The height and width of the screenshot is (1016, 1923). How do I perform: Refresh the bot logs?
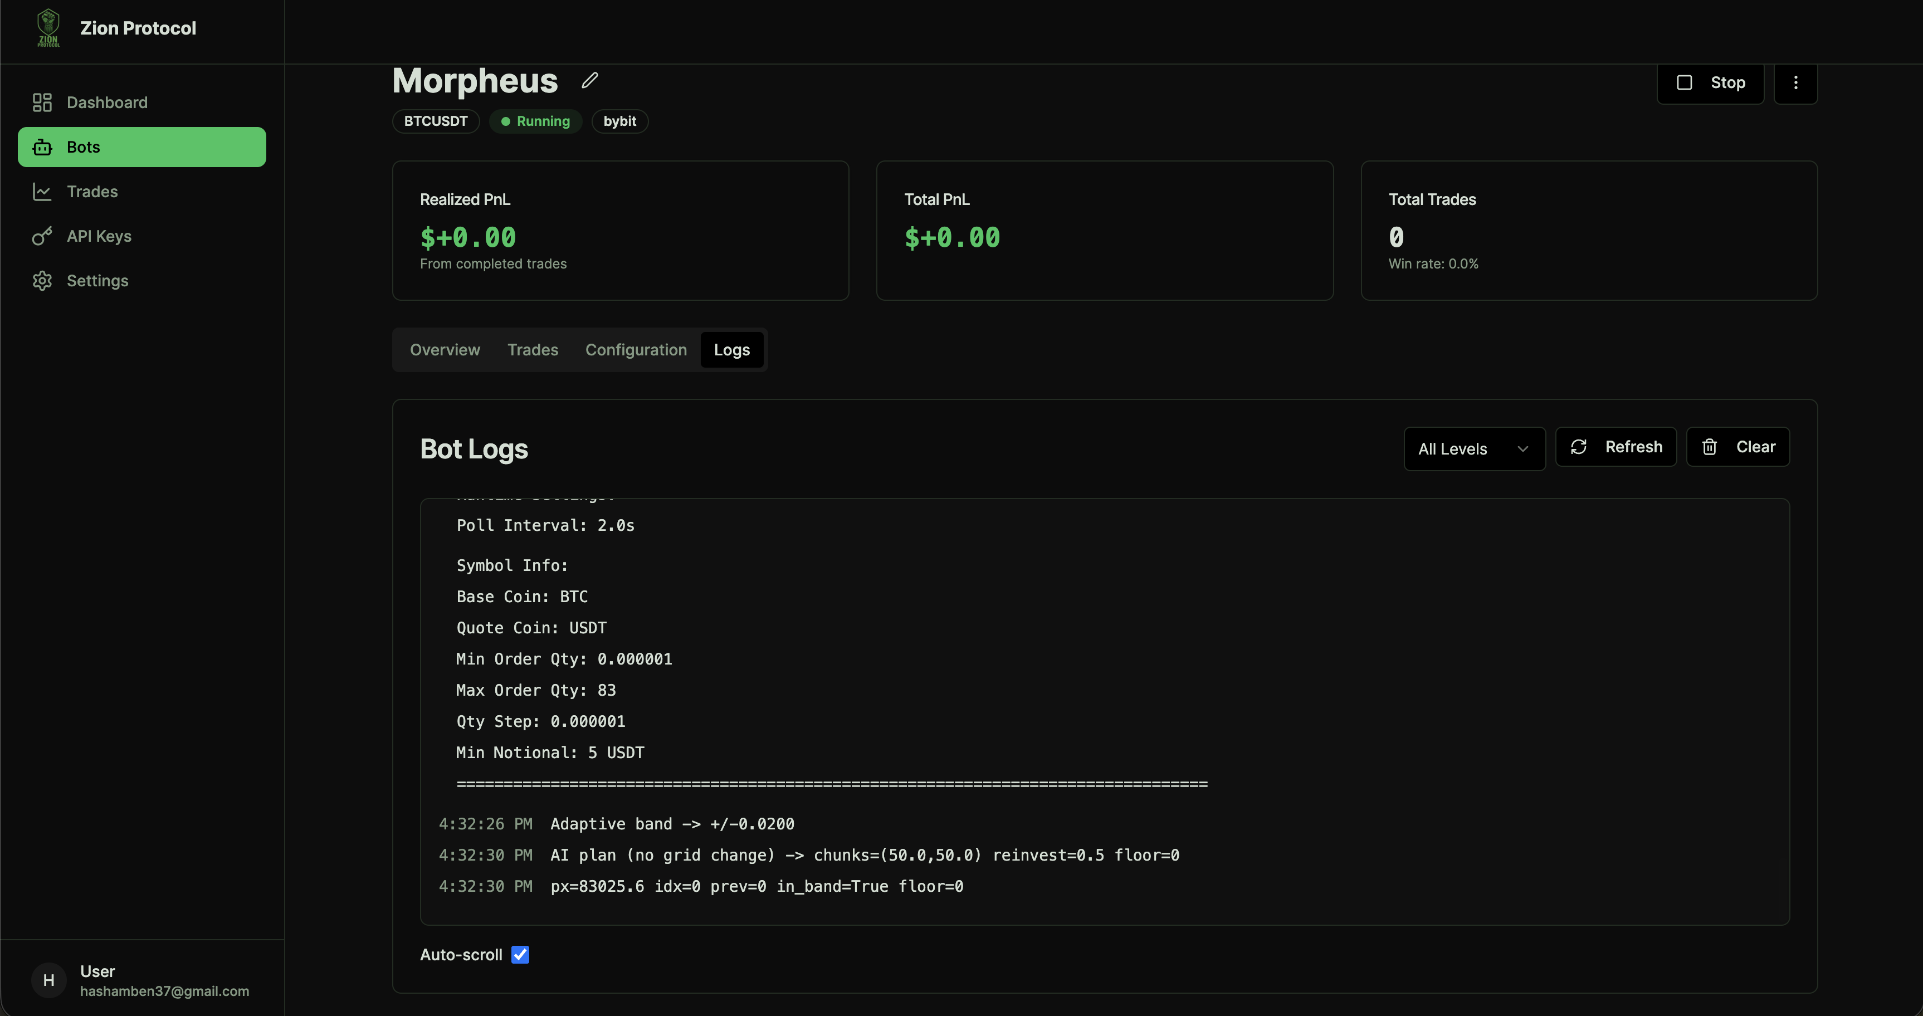(1615, 447)
